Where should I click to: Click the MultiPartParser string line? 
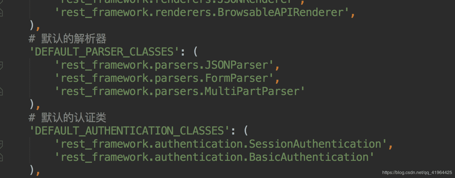coord(180,92)
